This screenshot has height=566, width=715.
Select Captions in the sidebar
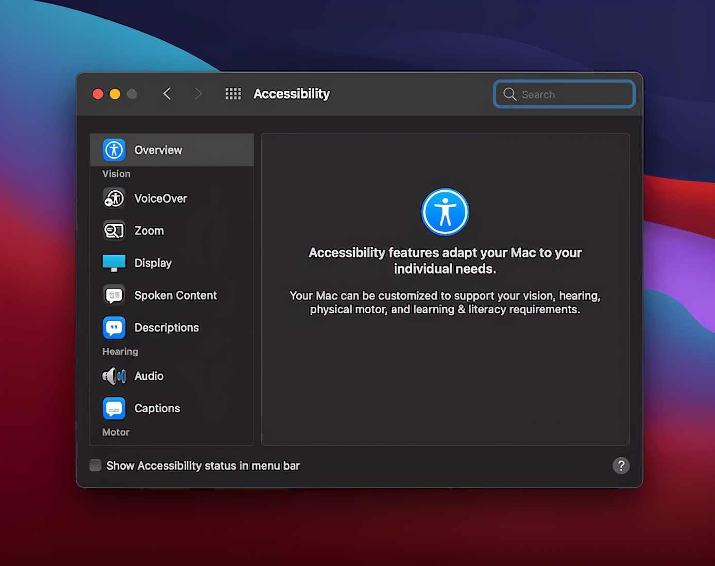[172, 408]
